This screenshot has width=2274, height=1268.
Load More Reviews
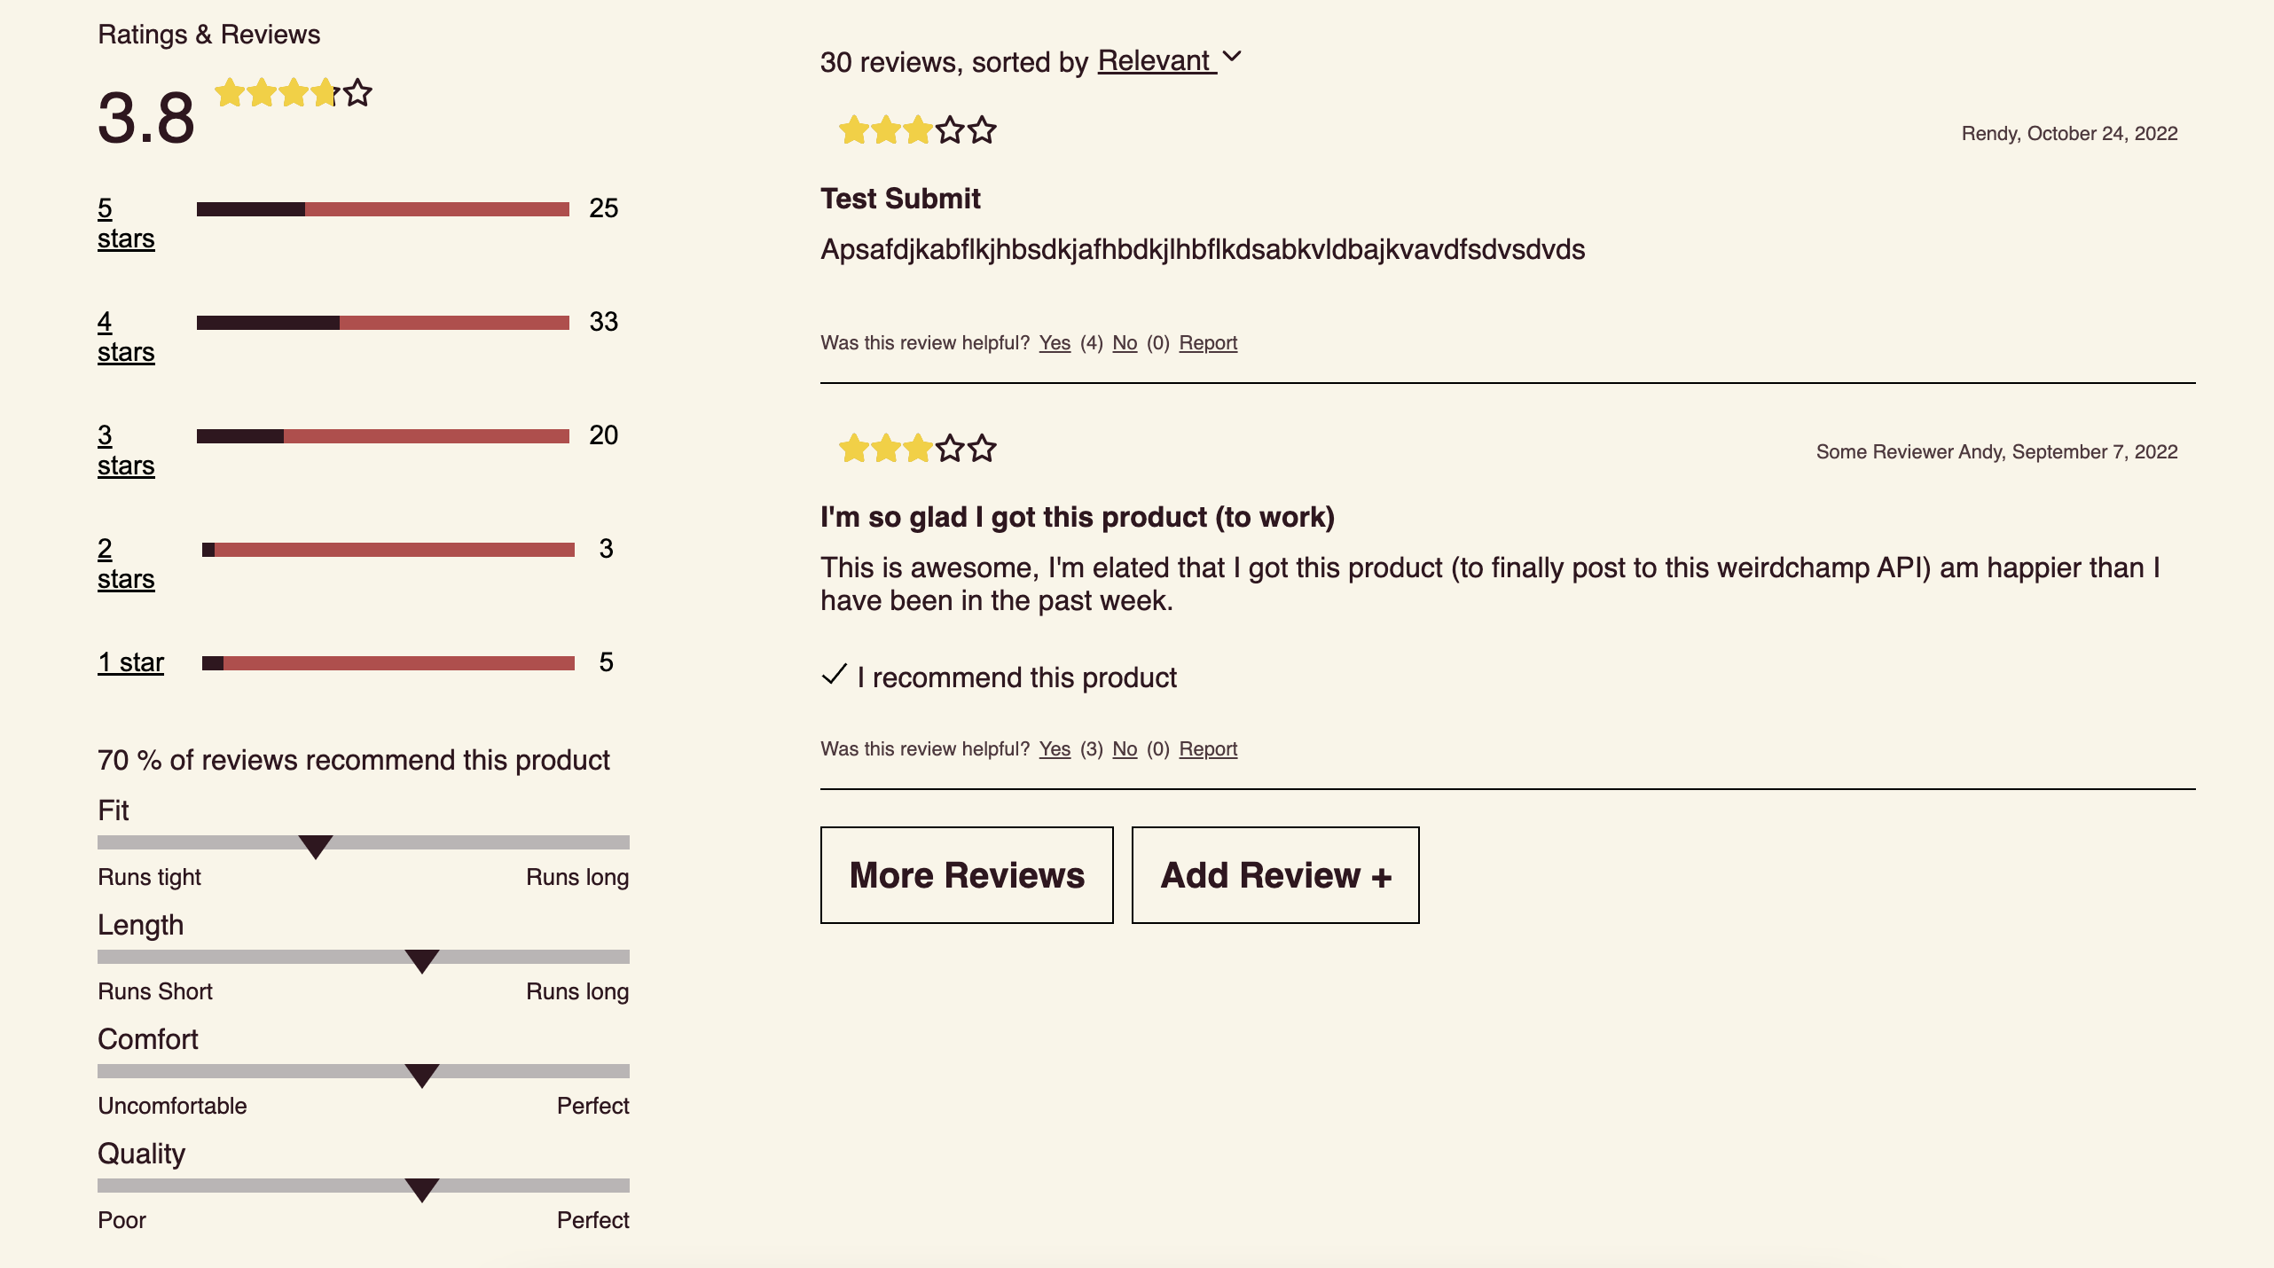[967, 875]
